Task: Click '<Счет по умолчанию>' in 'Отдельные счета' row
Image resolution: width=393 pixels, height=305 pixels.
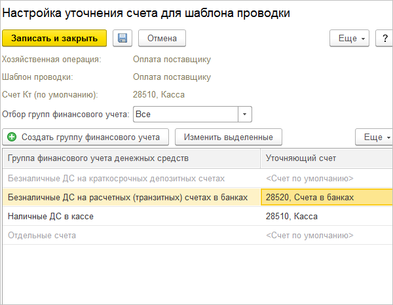Action: tap(310, 236)
